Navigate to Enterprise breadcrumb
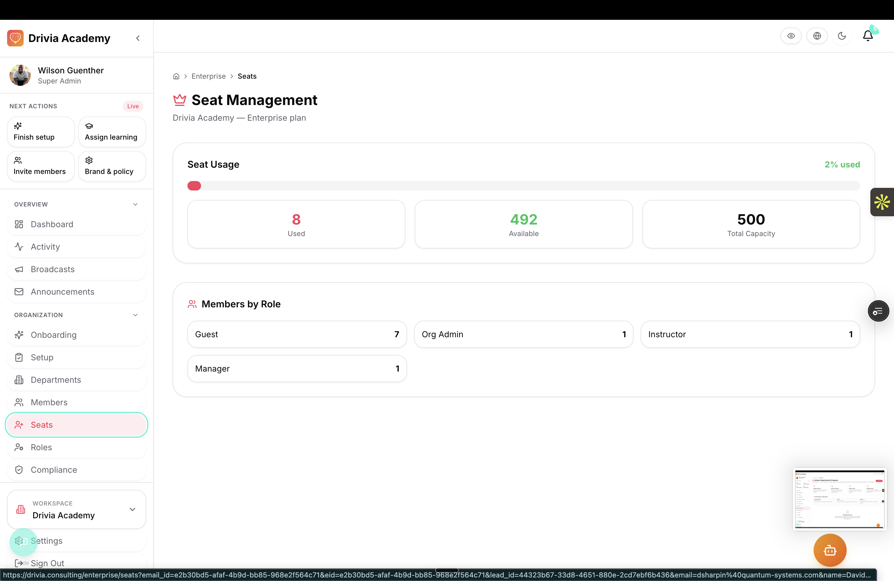The image size is (894, 581). tap(208, 76)
